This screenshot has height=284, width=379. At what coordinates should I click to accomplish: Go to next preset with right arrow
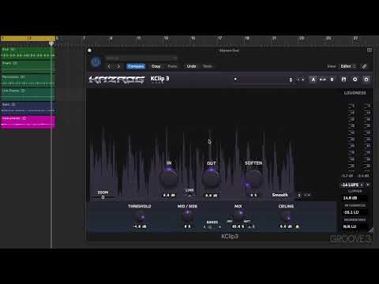coord(118,66)
